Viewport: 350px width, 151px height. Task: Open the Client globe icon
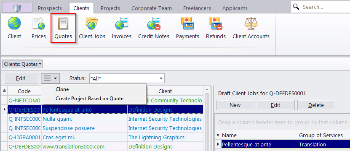pos(14,23)
